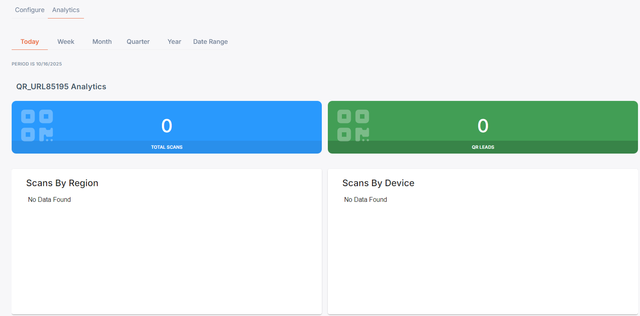Show analytics for the Week
This screenshot has width=640, height=316.
pos(66,41)
